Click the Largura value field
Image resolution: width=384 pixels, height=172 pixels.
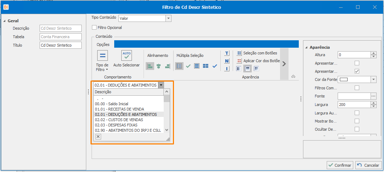coord(354,105)
